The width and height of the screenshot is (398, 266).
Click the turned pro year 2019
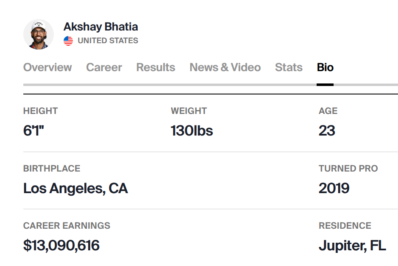tap(334, 188)
